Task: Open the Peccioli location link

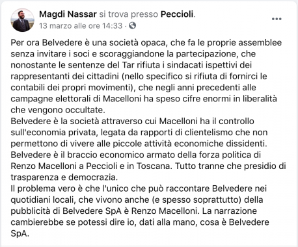Action: tap(177, 14)
